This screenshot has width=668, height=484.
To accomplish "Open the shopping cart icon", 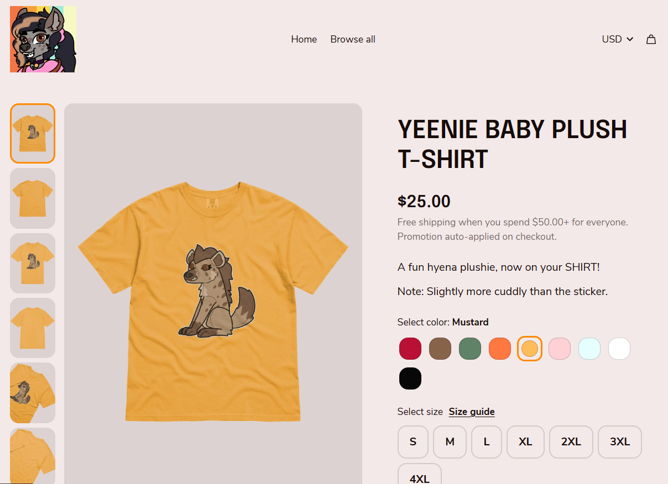I will pyautogui.click(x=651, y=39).
